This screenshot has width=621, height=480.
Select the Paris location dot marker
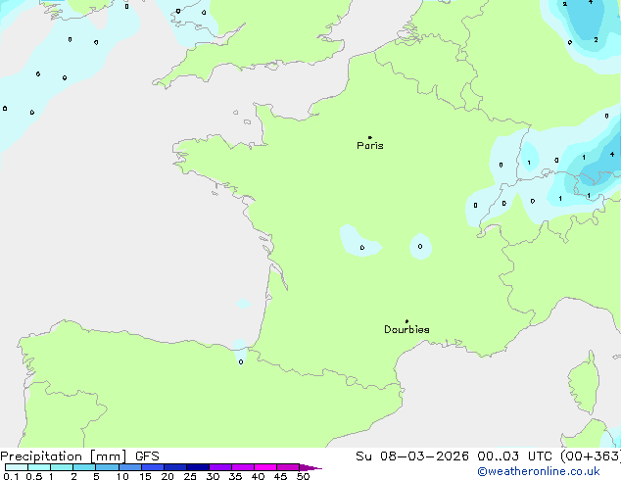(370, 137)
